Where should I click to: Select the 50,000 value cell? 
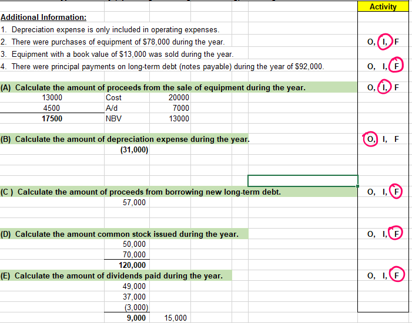127,244
